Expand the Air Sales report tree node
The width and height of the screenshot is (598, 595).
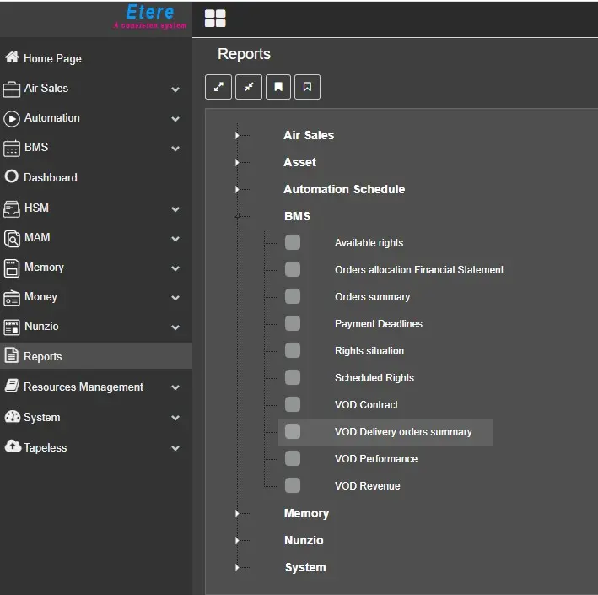coord(238,135)
